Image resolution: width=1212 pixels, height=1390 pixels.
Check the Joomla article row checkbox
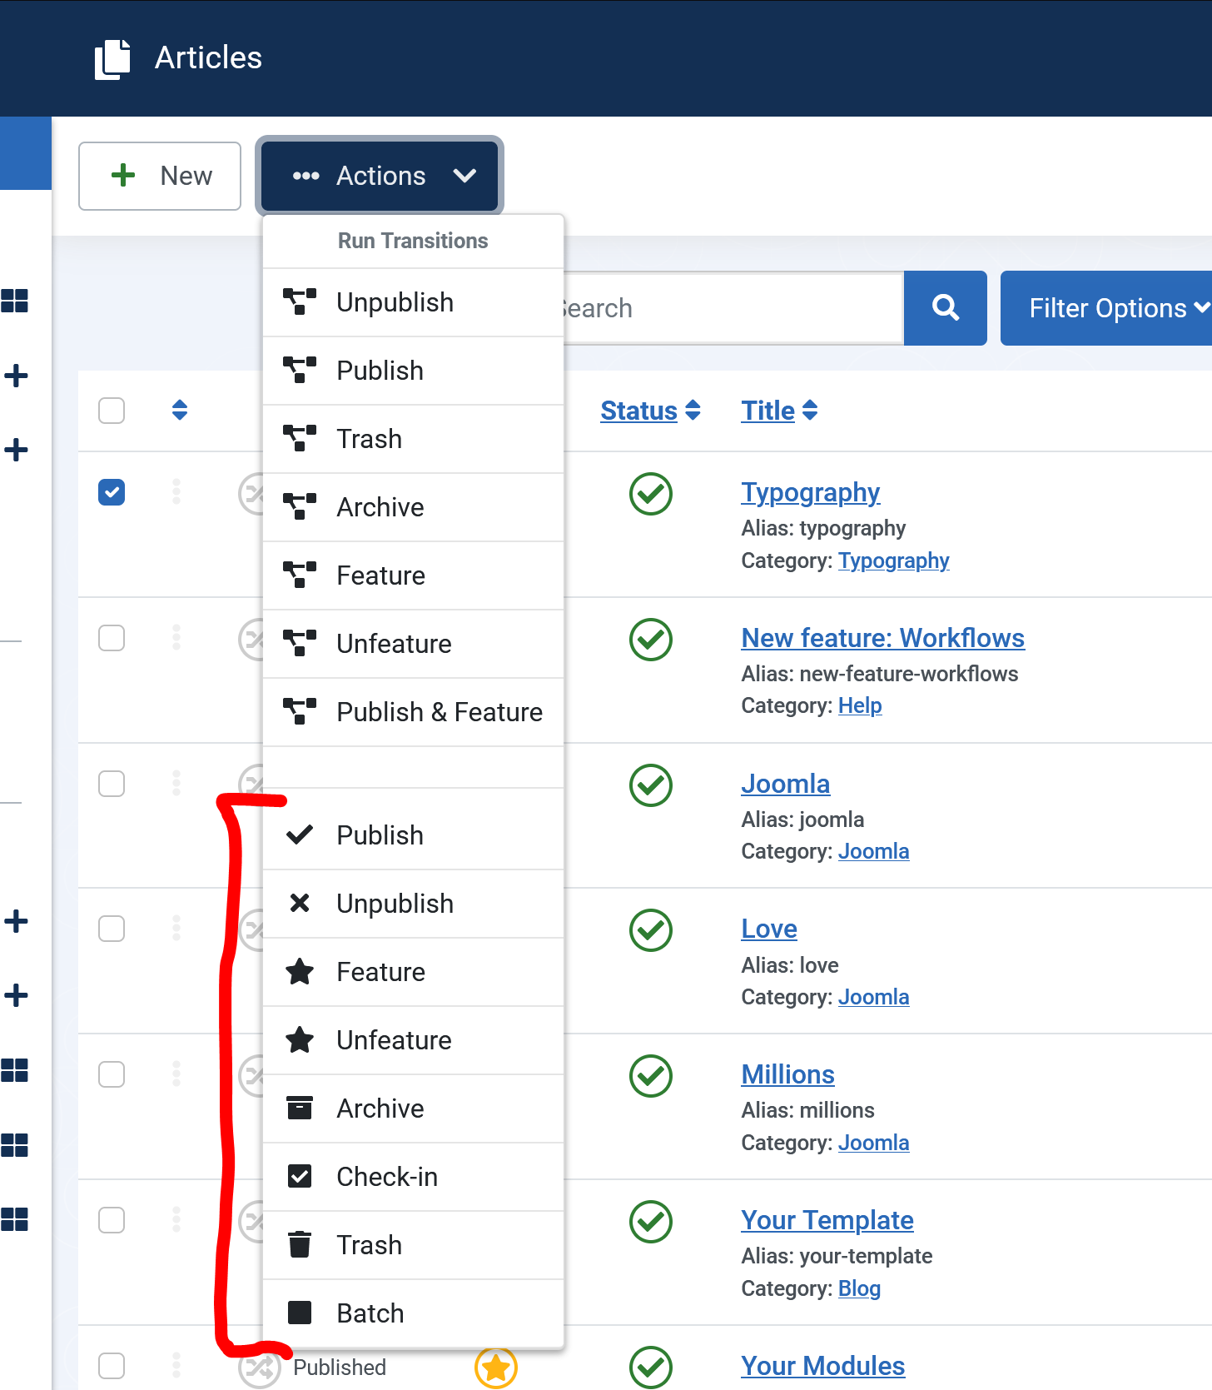112,784
